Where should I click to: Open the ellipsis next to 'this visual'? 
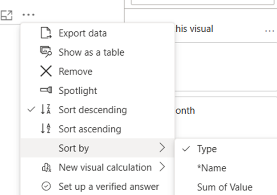pos(269,31)
